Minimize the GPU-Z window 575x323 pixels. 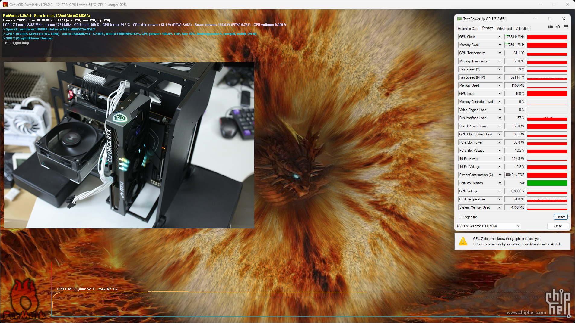(536, 19)
